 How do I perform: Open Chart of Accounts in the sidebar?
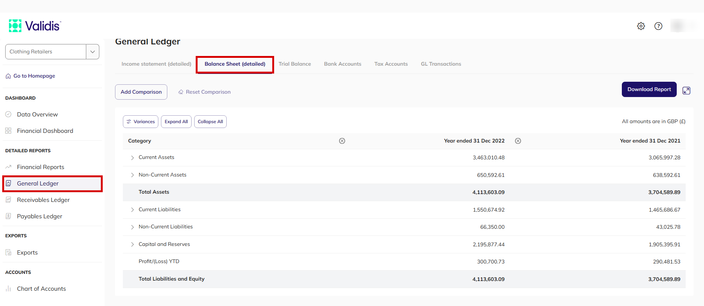pos(41,288)
